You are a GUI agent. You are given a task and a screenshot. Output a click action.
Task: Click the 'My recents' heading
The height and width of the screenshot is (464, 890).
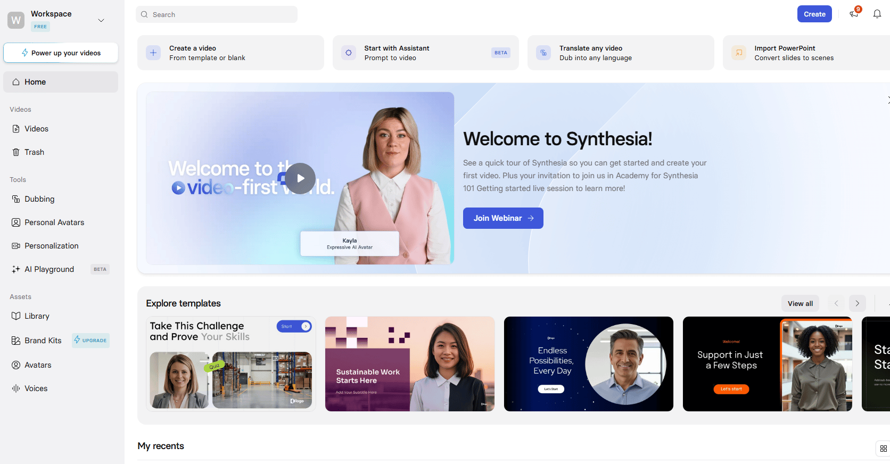[x=161, y=446]
